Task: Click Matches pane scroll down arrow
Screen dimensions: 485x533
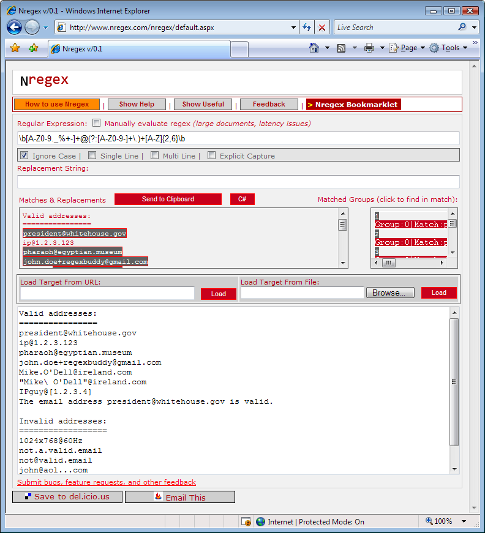Action: 343,263
